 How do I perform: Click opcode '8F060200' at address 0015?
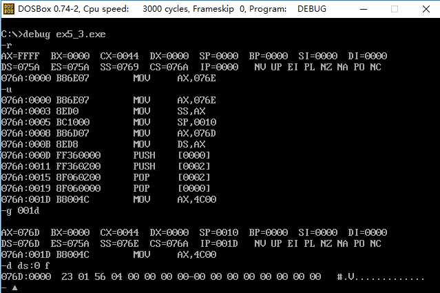pyautogui.click(x=78, y=177)
